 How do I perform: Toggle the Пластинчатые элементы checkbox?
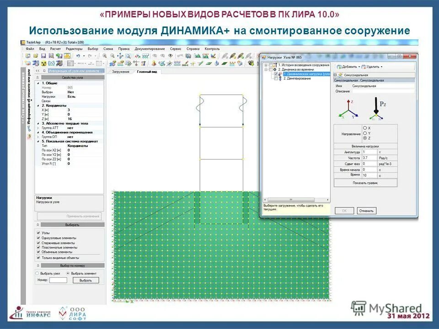pyautogui.click(x=38, y=247)
